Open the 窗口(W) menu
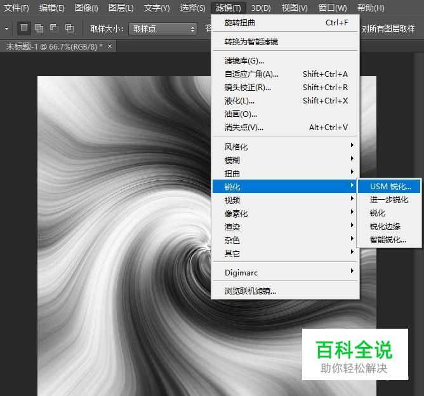424x396 pixels. 333,8
